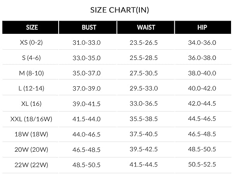Click the L (12-14) size label

31,88
